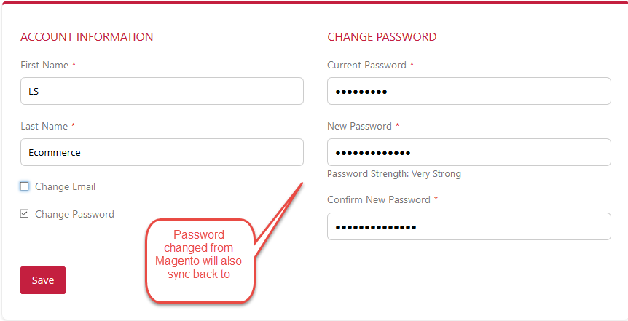Click the red asterisk beside First Name

click(74, 65)
